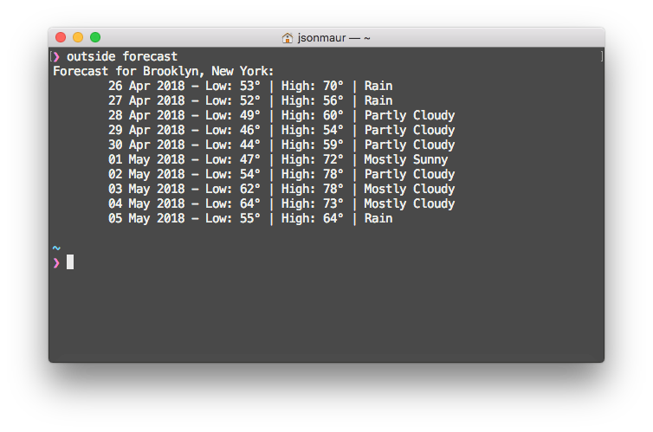
Task: Click the 26 Apr 2018 forecast line
Action: (250, 86)
